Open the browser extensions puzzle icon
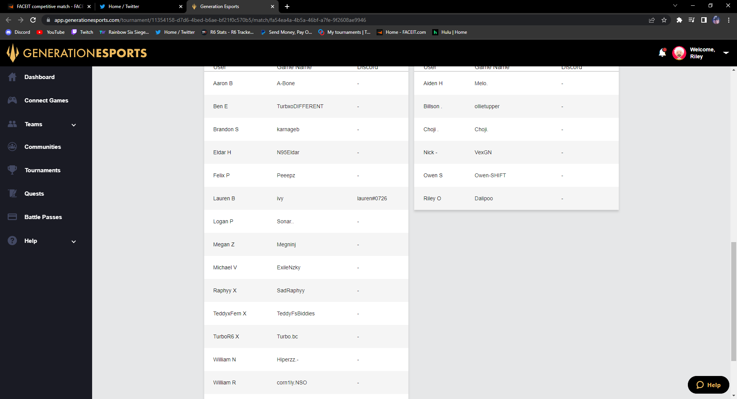 [x=679, y=20]
